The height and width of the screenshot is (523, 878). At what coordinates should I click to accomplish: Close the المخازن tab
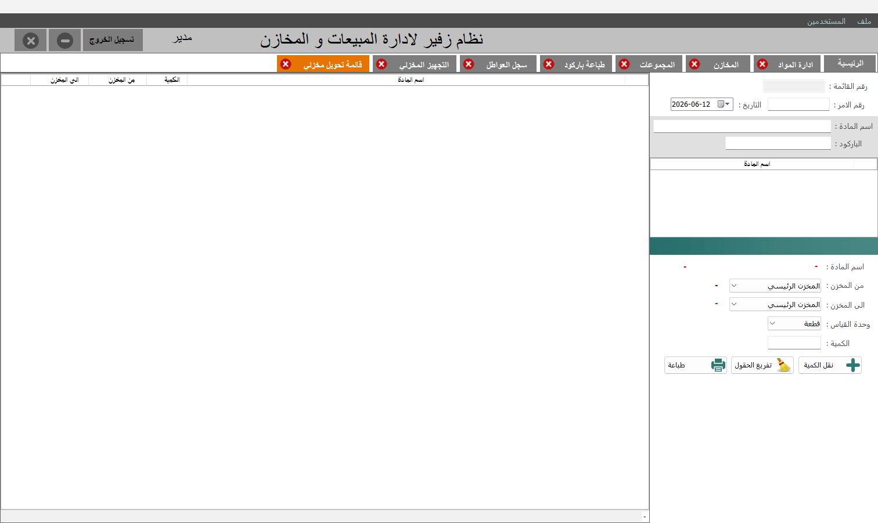(x=695, y=64)
